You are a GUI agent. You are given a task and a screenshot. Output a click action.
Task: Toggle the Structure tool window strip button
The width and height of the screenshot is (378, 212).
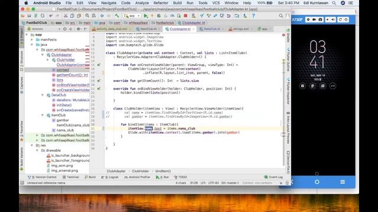click(22, 61)
